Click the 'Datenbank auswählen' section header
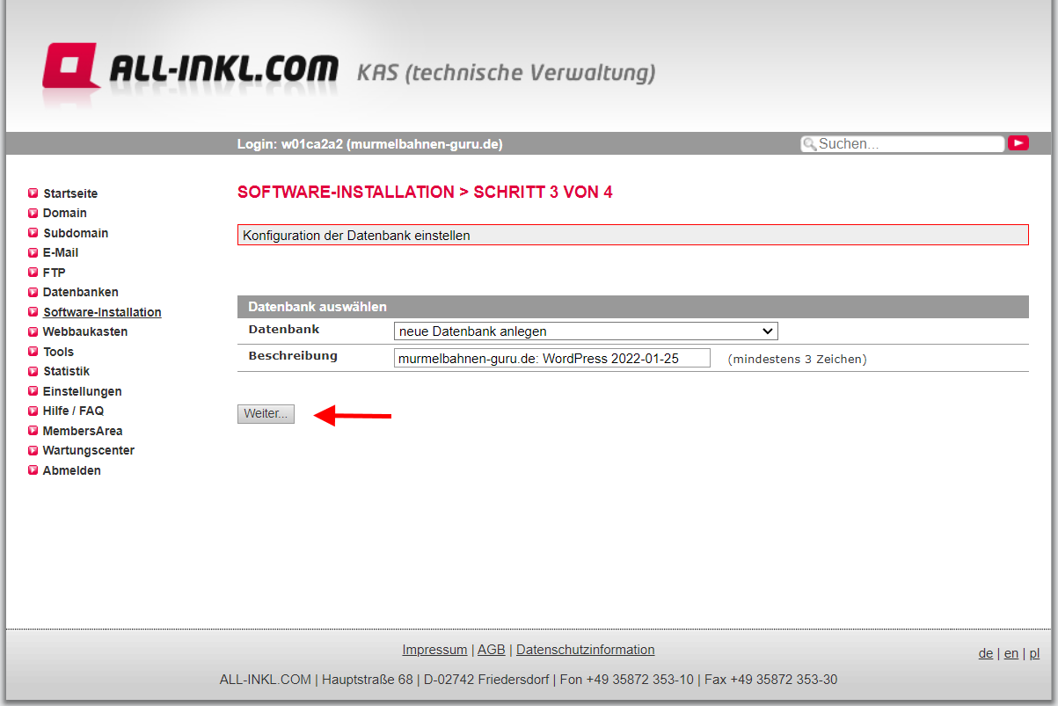 point(632,307)
